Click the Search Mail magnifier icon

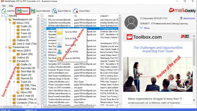[55, 11]
